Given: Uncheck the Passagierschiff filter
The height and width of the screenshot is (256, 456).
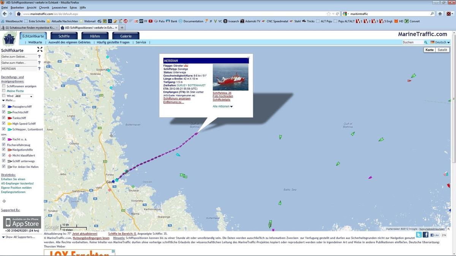Looking at the screenshot, I should point(4,107).
